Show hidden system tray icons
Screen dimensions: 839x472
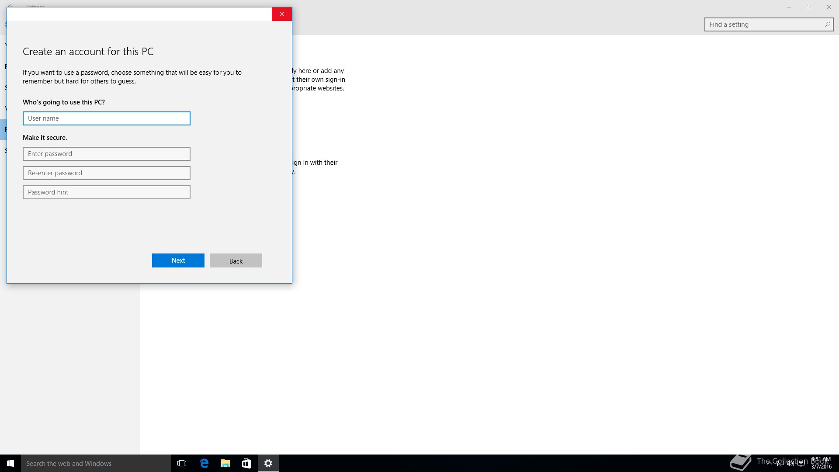769,463
